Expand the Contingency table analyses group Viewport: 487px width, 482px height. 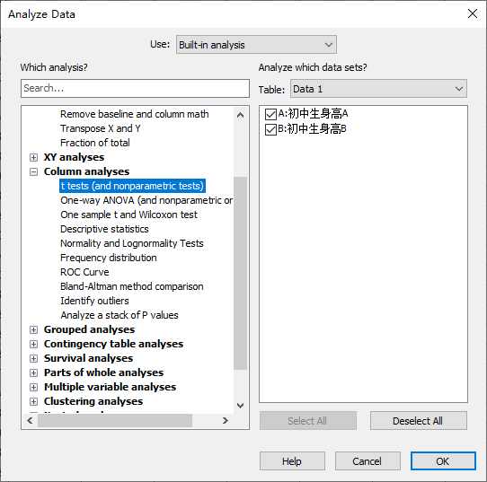pos(33,344)
